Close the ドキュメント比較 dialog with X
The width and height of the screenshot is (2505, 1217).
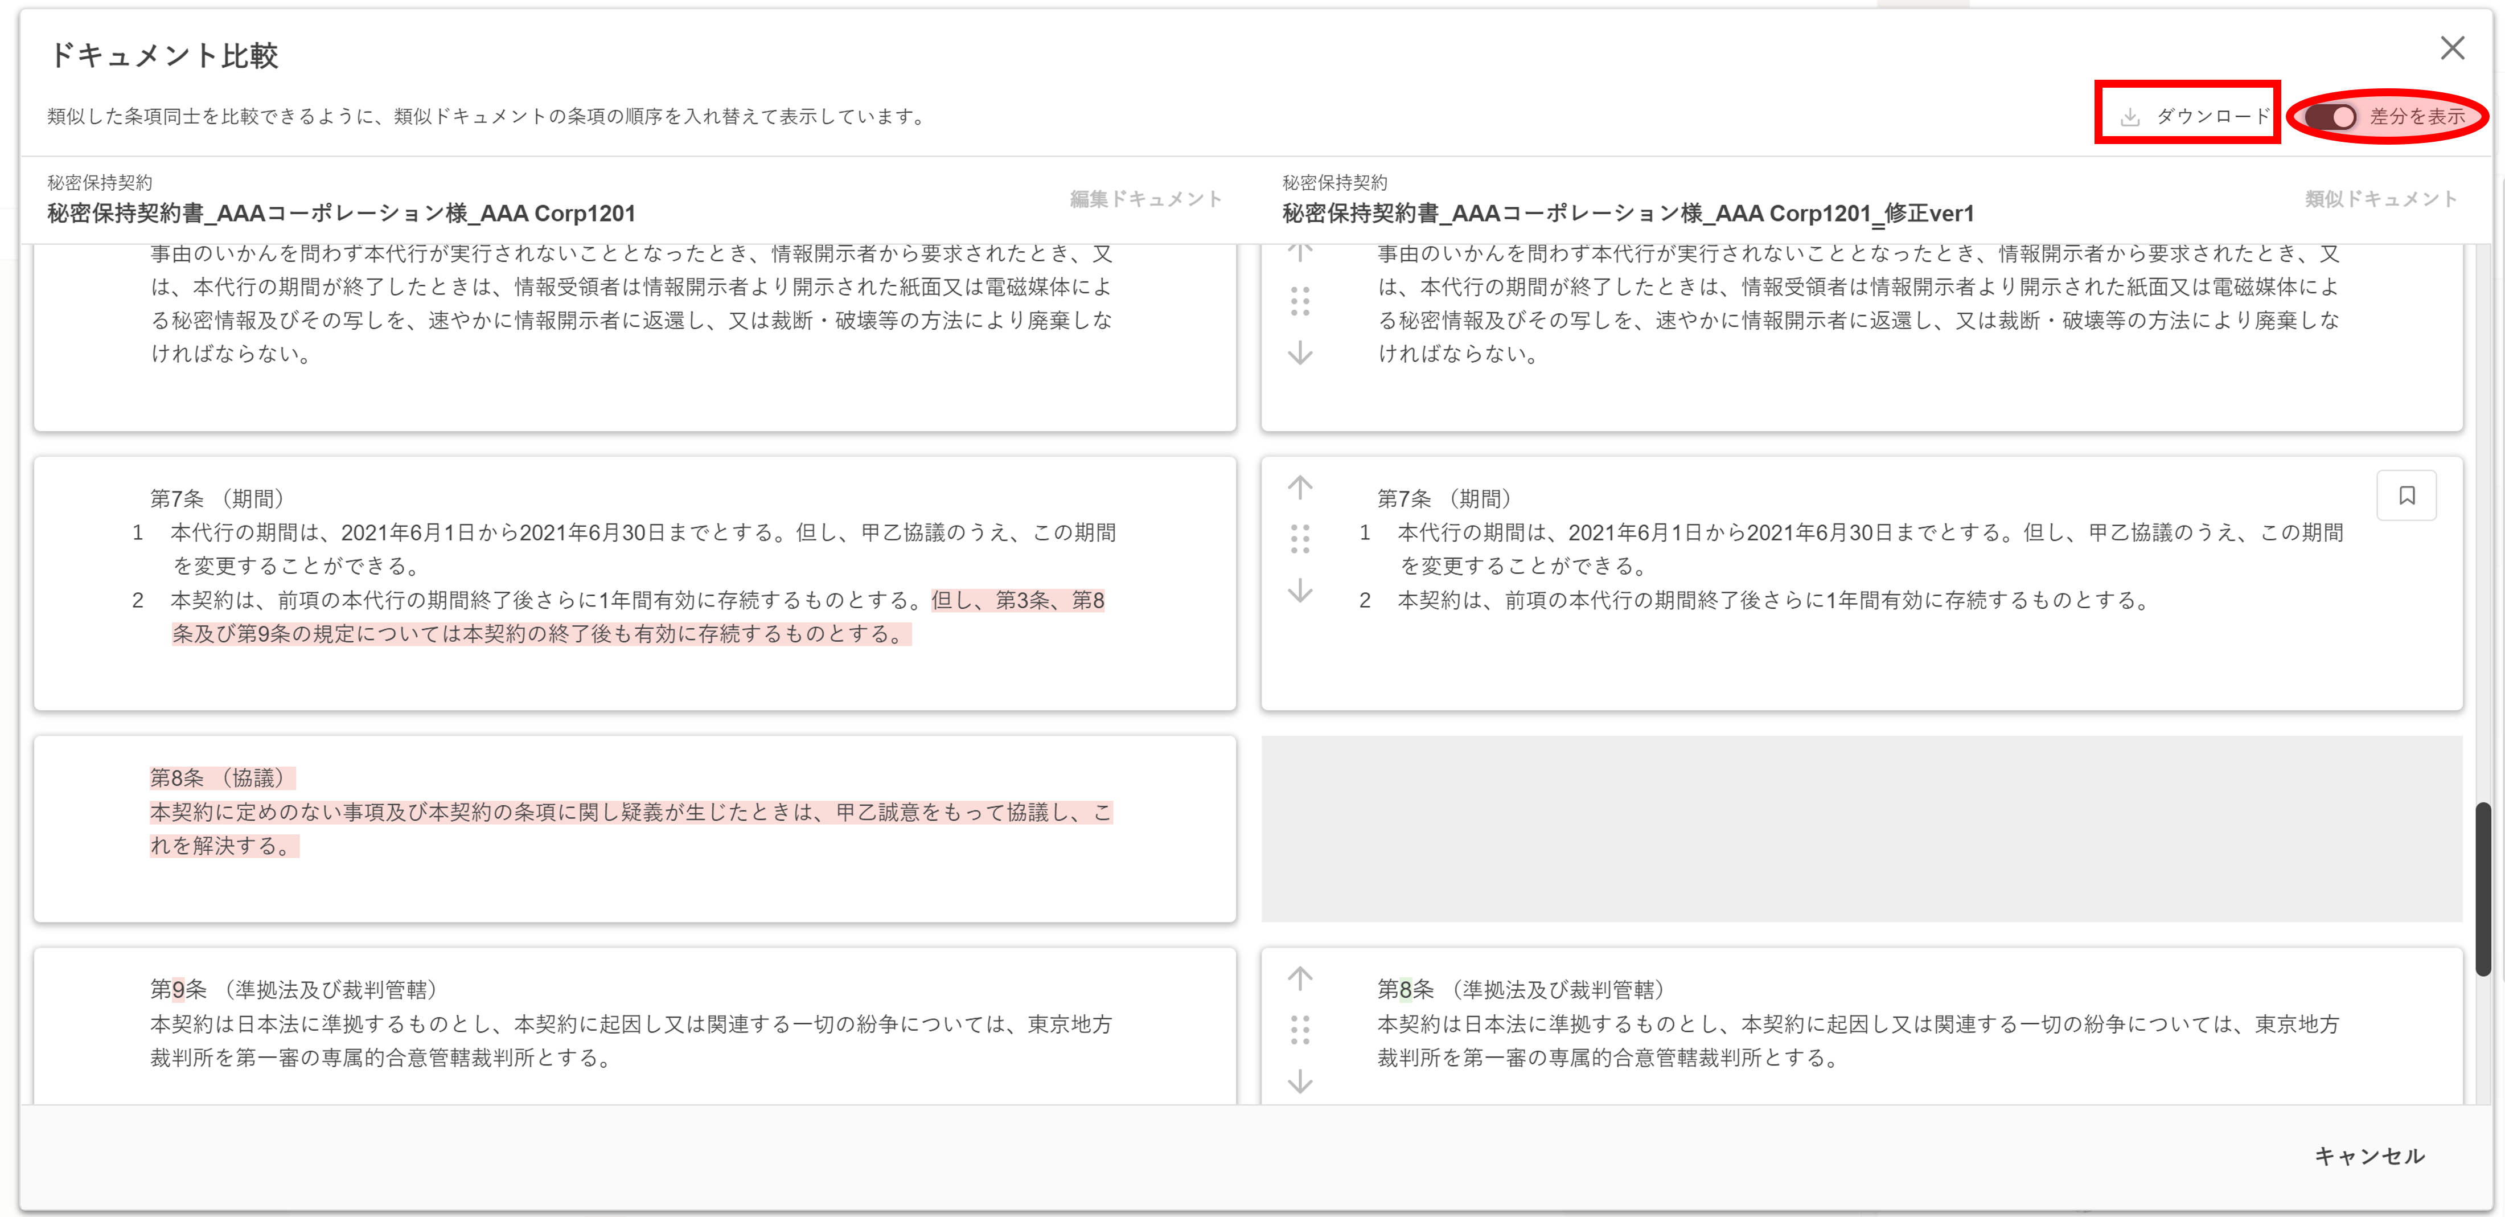2451,48
